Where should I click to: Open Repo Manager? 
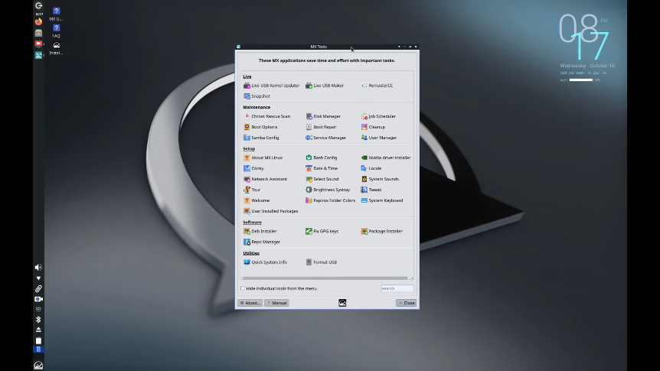[262, 242]
